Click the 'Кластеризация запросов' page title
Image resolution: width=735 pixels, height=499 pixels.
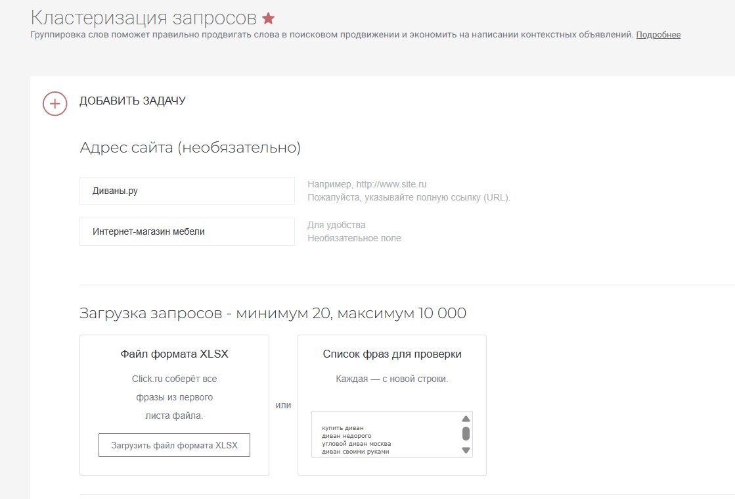[143, 18]
